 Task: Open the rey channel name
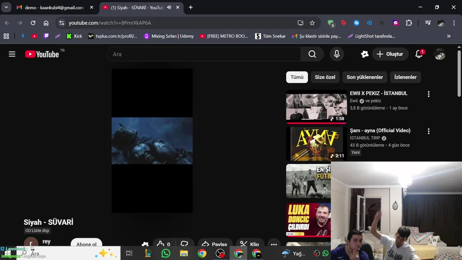tap(47, 242)
